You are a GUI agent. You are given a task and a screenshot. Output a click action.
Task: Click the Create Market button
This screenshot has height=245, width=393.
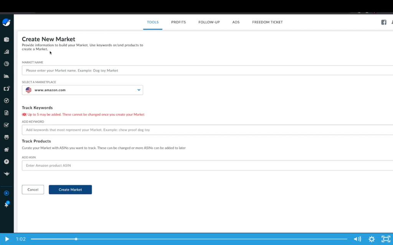click(x=70, y=189)
